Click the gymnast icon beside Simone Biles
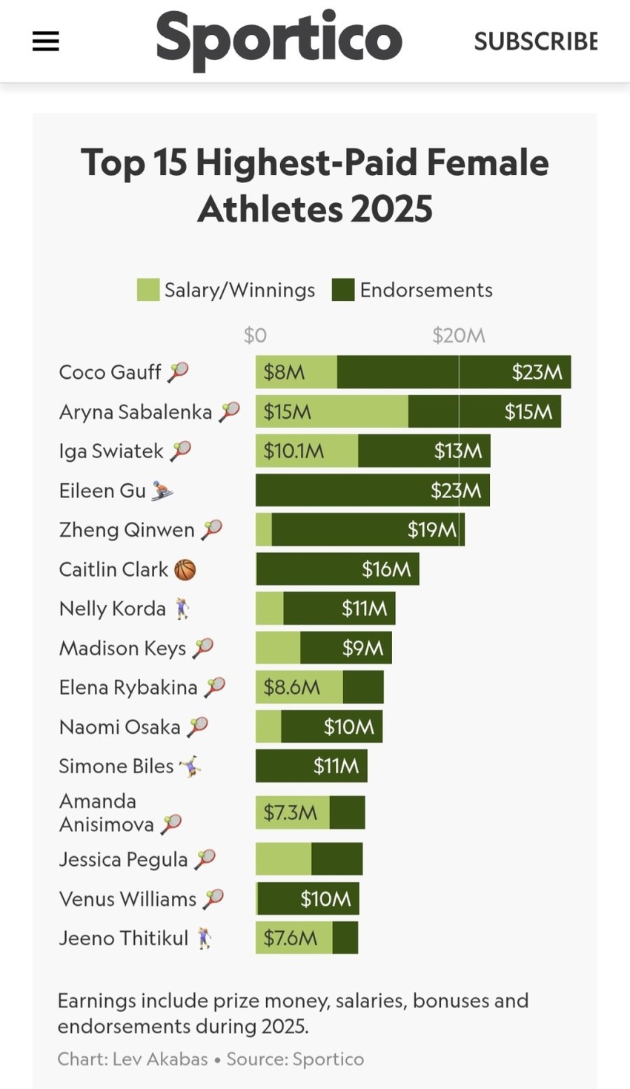Viewport: 630px width, 1089px height. pyautogui.click(x=190, y=767)
